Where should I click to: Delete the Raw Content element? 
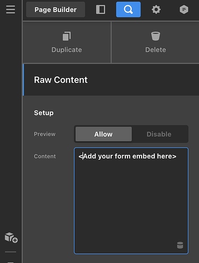pos(155,42)
